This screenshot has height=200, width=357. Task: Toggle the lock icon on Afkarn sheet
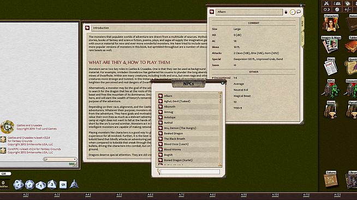286,12
